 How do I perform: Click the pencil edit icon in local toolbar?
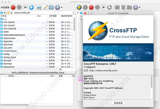(x=45, y=7)
